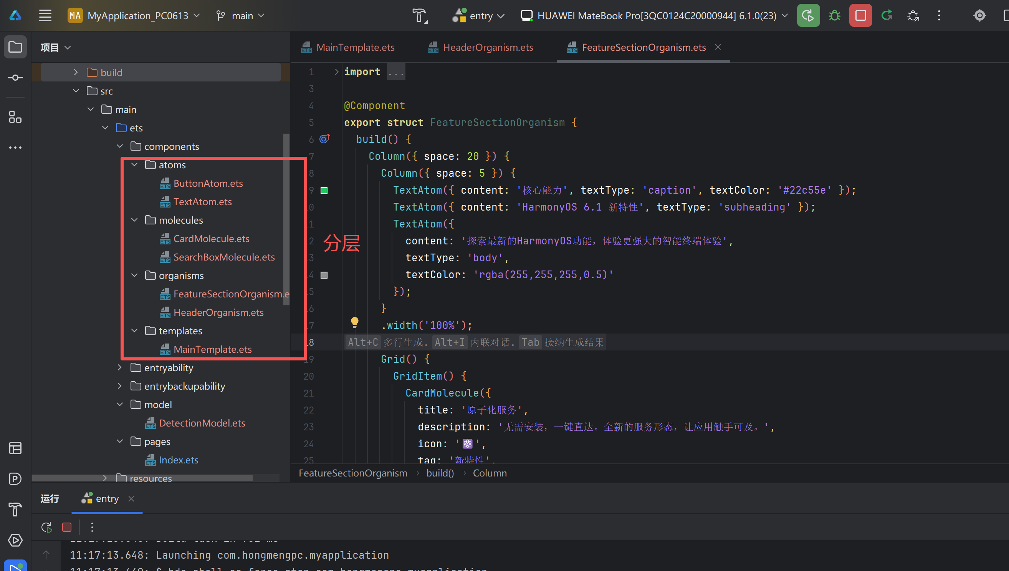The width and height of the screenshot is (1009, 571).
Task: Click the green #22c55e color swatch in gutter
Action: (x=324, y=190)
